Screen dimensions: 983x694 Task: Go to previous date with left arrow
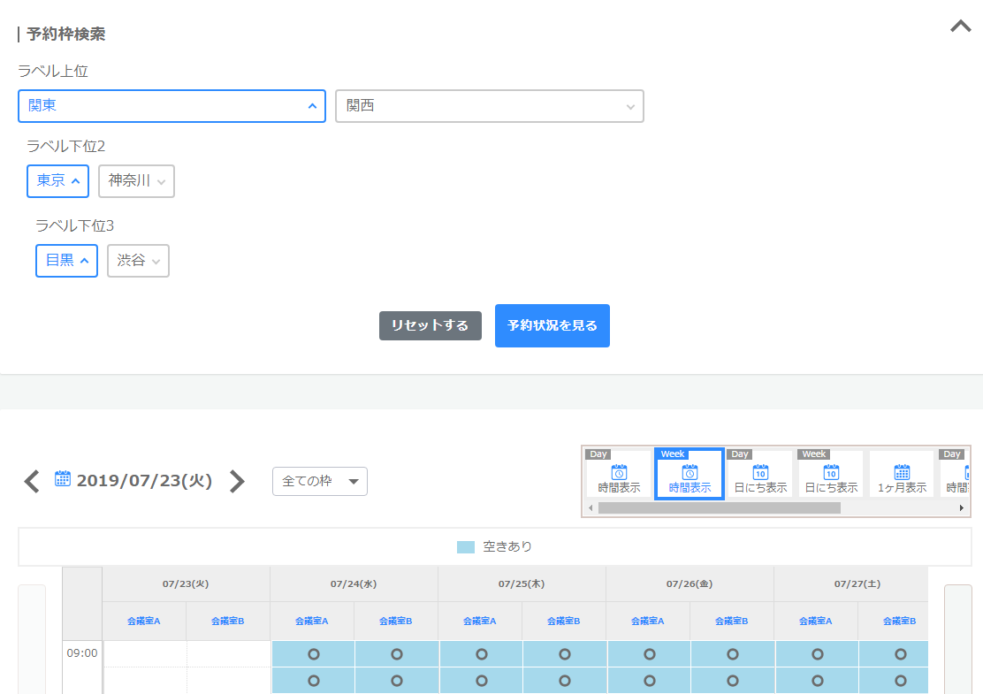[32, 482]
